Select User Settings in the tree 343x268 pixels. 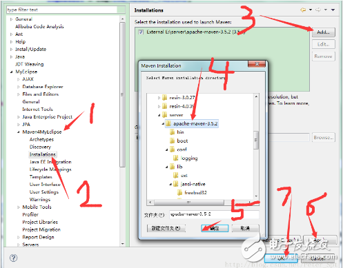pos(44,192)
